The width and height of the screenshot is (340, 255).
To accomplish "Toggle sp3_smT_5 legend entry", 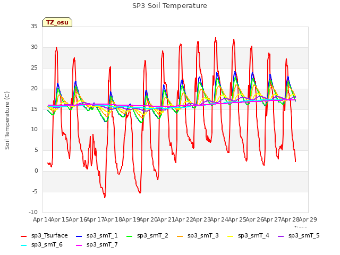I will point(299,236).
